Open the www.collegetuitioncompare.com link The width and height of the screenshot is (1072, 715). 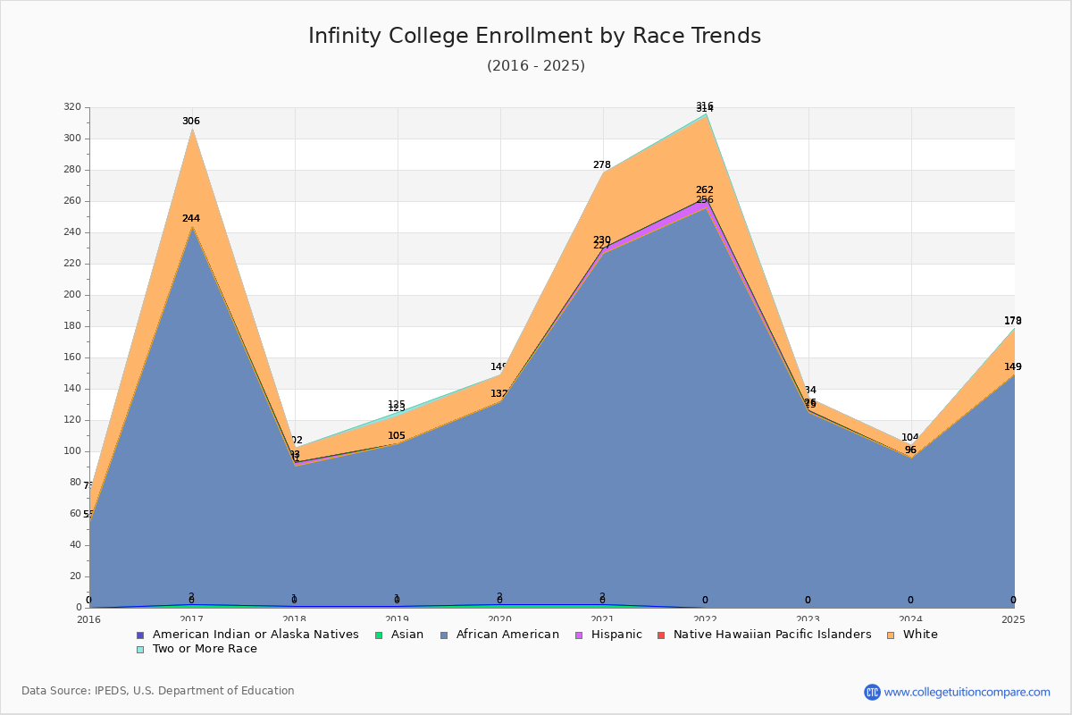click(x=967, y=692)
